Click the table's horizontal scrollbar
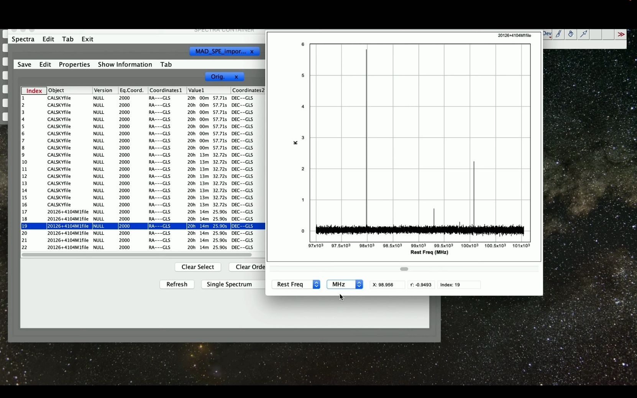The image size is (637, 398). point(137,255)
